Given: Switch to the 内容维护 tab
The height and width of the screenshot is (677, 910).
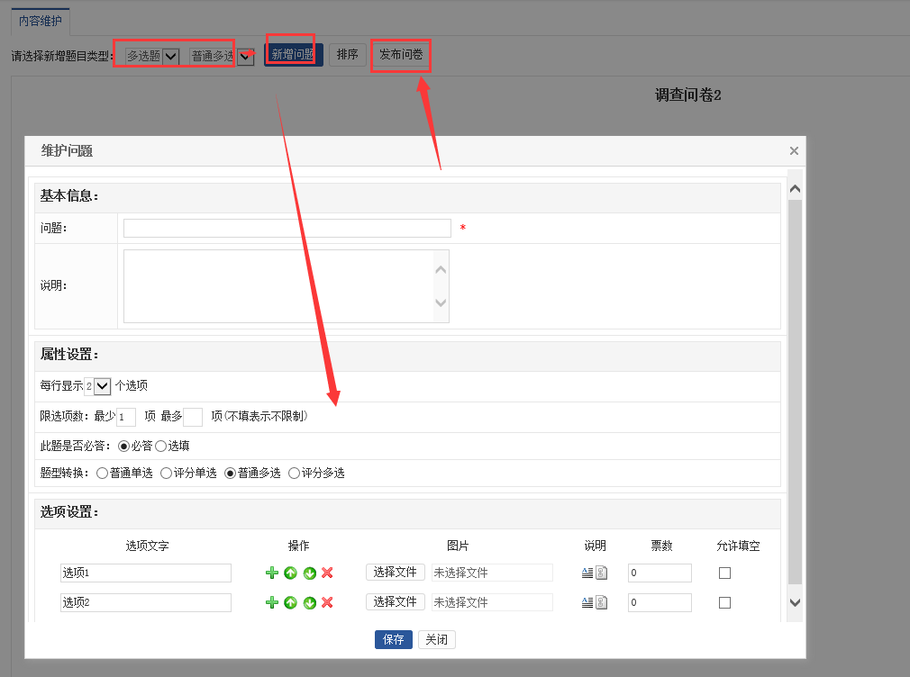Looking at the screenshot, I should coord(41,20).
